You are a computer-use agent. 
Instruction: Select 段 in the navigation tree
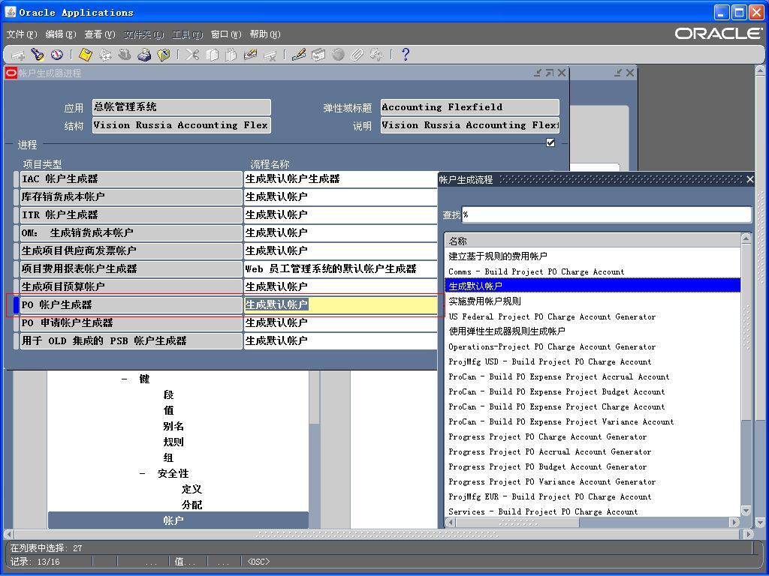(168, 394)
